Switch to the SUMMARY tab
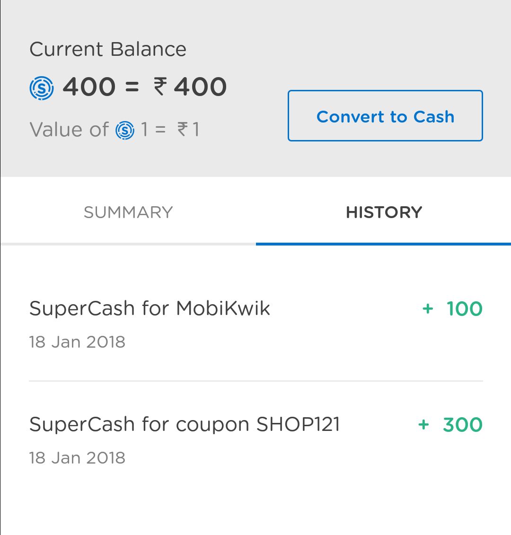 point(128,212)
